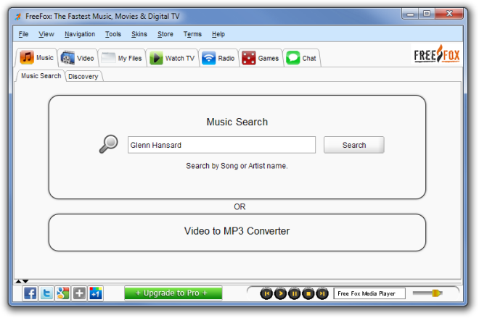Click the Free Fox Media Player display
479x318 pixels.
369,293
